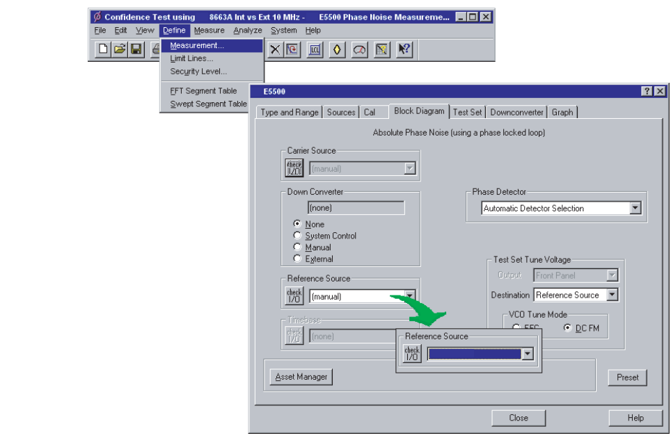This screenshot has height=438, width=671.
Task: Open the File menu
Action: [100, 31]
